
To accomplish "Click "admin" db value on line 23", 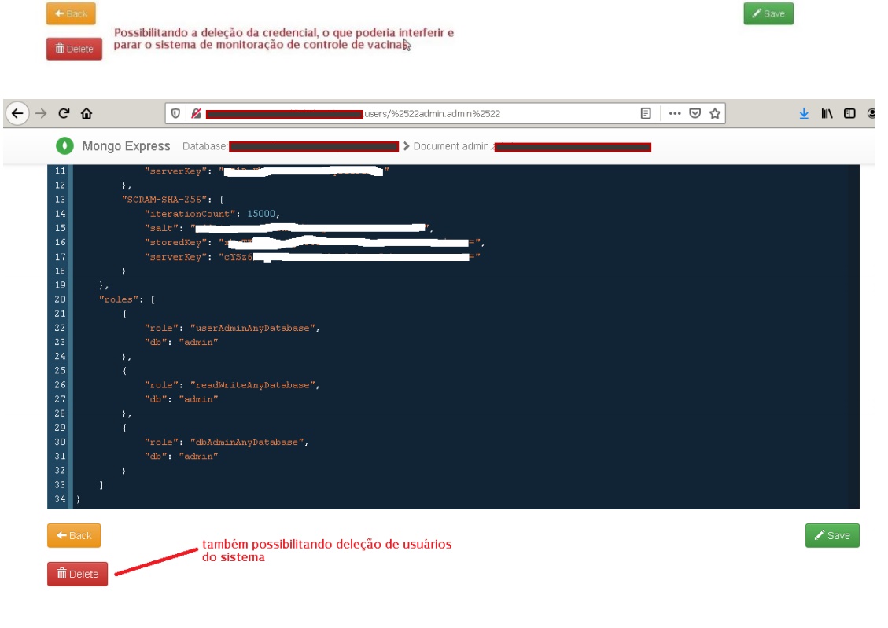I will 198,342.
